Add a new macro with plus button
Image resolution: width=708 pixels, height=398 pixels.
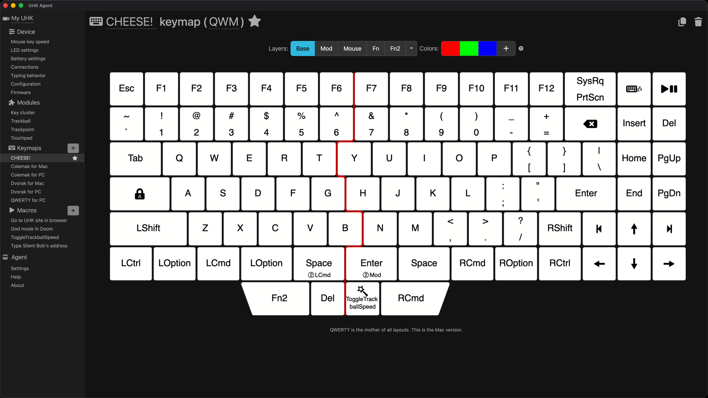(73, 210)
